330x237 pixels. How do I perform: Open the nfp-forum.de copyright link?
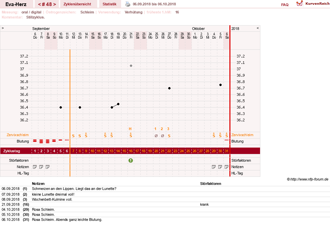307,180
